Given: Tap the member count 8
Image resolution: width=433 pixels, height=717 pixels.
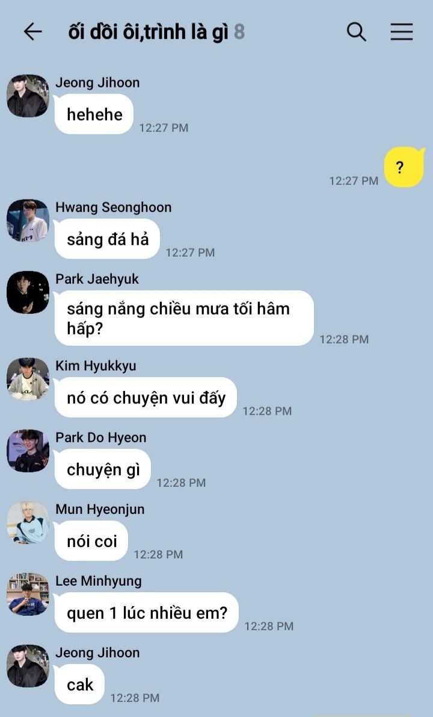Looking at the screenshot, I should click(x=239, y=33).
